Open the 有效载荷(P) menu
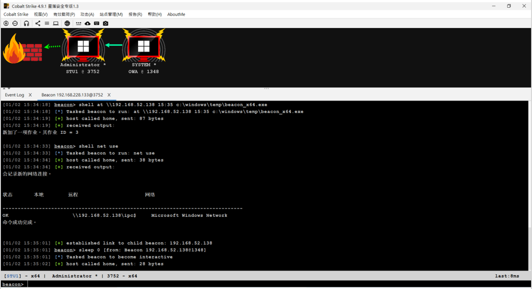This screenshot has width=532, height=289. (64, 14)
